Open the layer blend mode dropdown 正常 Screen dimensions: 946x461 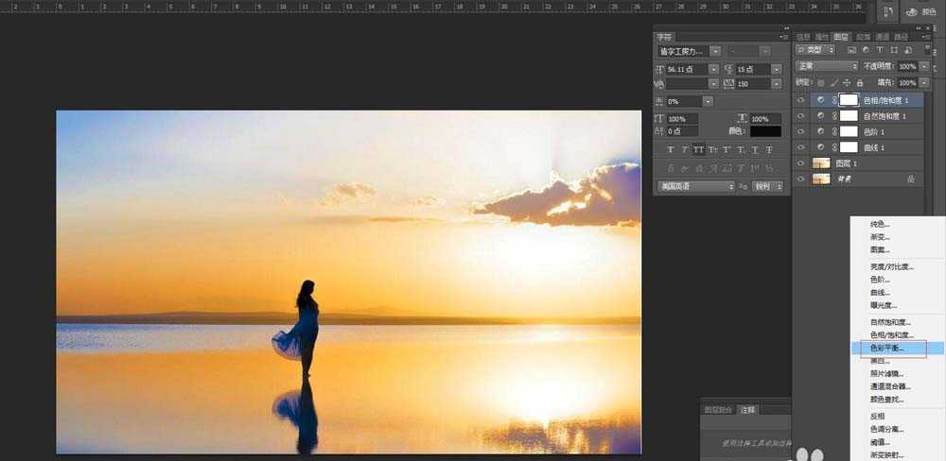coord(826,67)
